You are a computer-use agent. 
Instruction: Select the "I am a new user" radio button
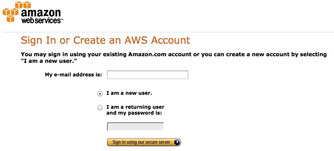[100, 94]
